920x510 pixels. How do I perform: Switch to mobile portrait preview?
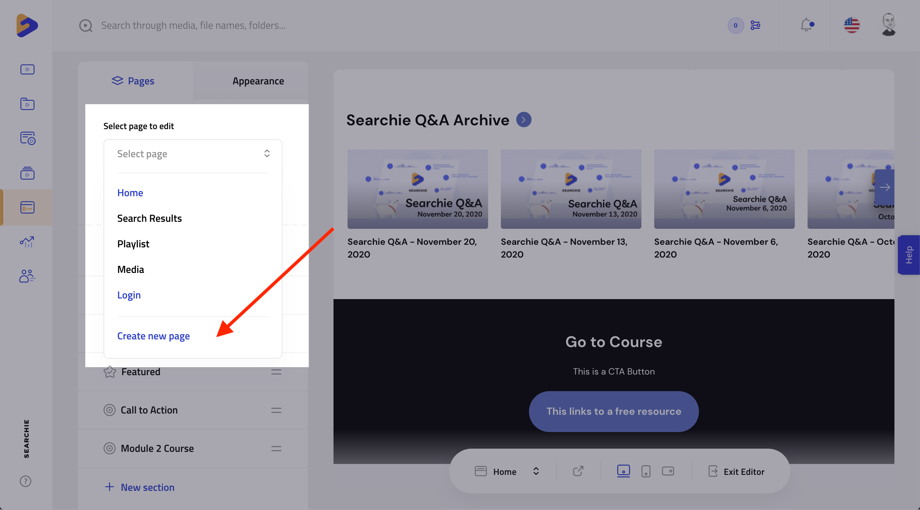point(646,471)
